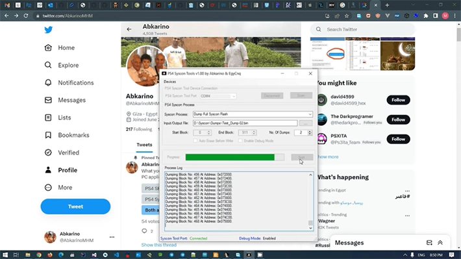Click the blue Tweet button
Viewport: 461px width, 259px height.
click(x=75, y=206)
